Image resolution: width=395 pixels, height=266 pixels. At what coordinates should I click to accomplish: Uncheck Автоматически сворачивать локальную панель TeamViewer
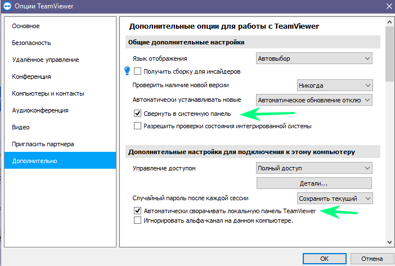pyautogui.click(x=137, y=211)
